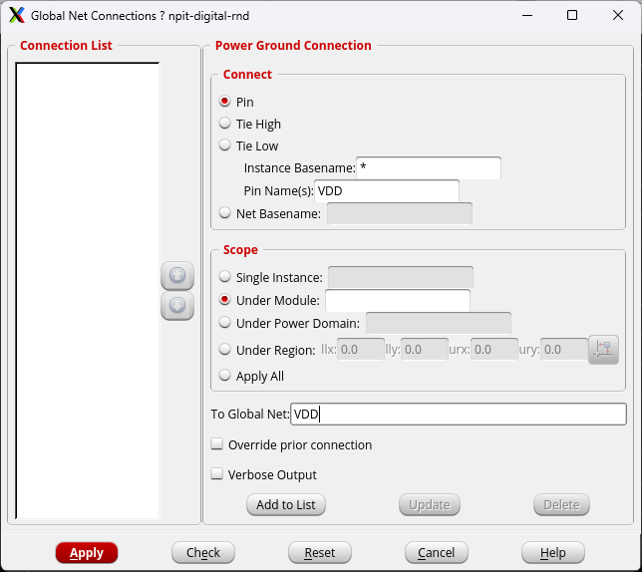Click the X application icon in the title bar
The image size is (642, 572).
point(16,16)
